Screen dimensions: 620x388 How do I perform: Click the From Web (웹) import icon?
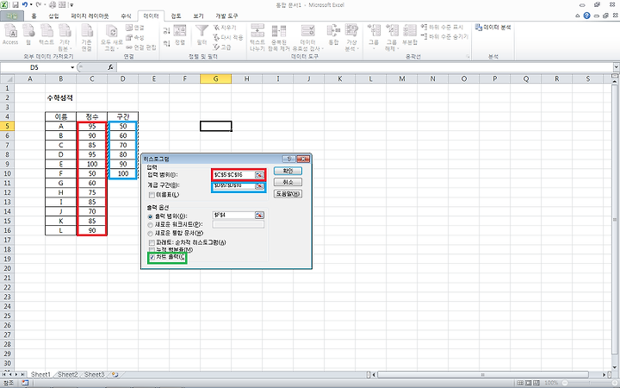pos(28,32)
